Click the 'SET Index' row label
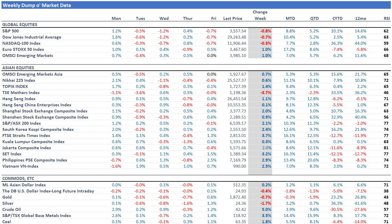 click(12, 154)
